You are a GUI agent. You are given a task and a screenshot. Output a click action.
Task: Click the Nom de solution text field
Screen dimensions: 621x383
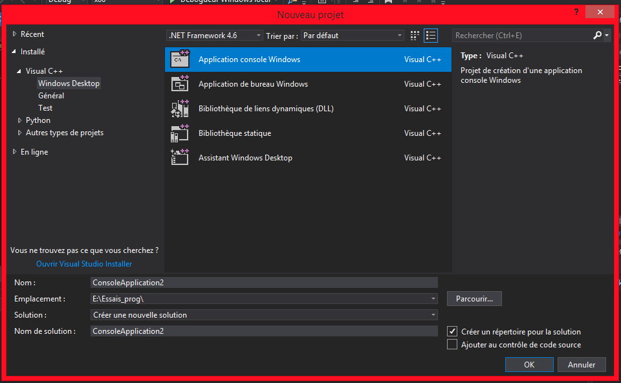(x=264, y=331)
